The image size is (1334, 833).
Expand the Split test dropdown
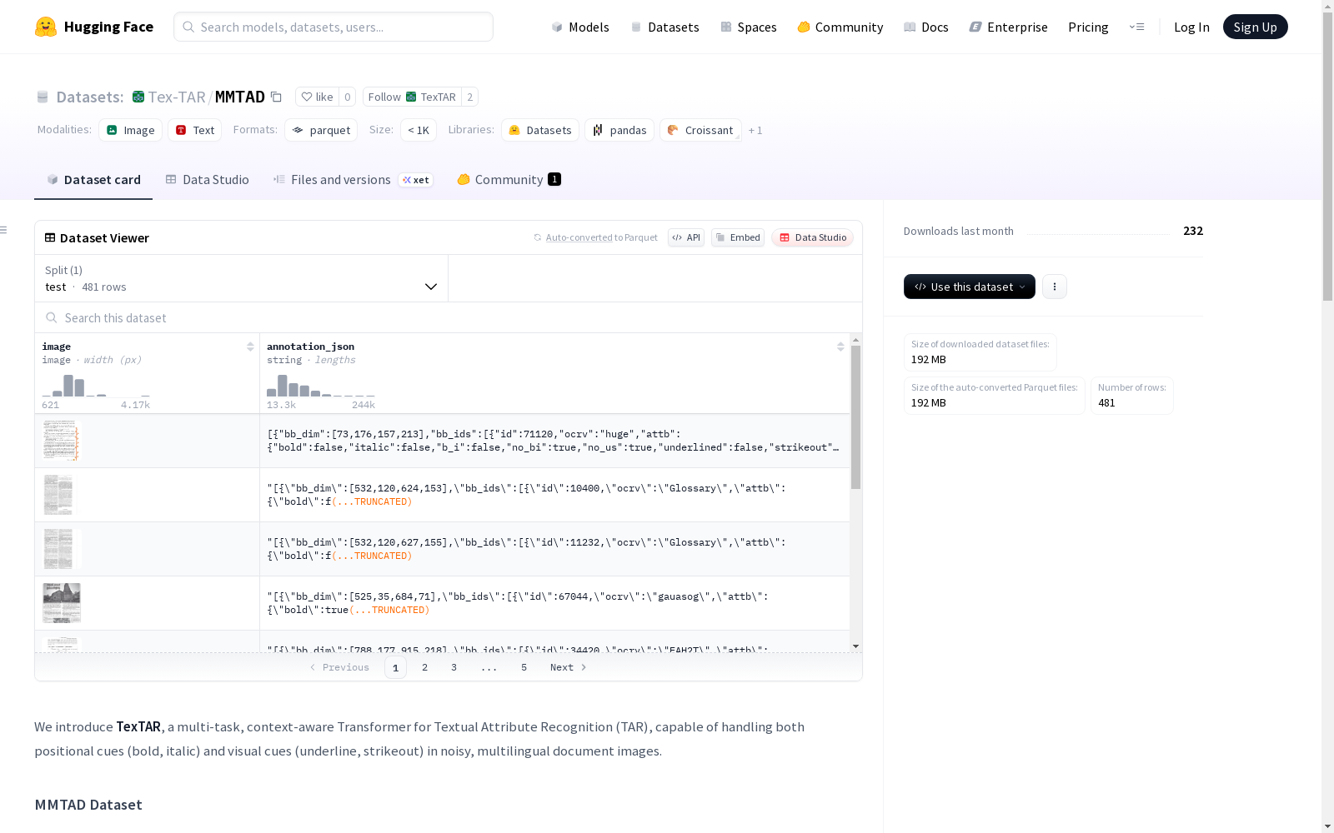pos(241,278)
